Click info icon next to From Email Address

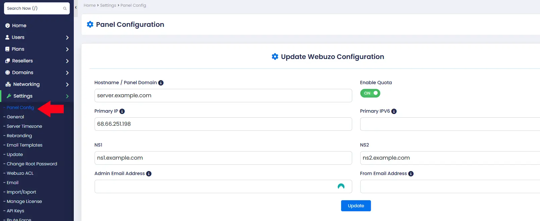411,174
